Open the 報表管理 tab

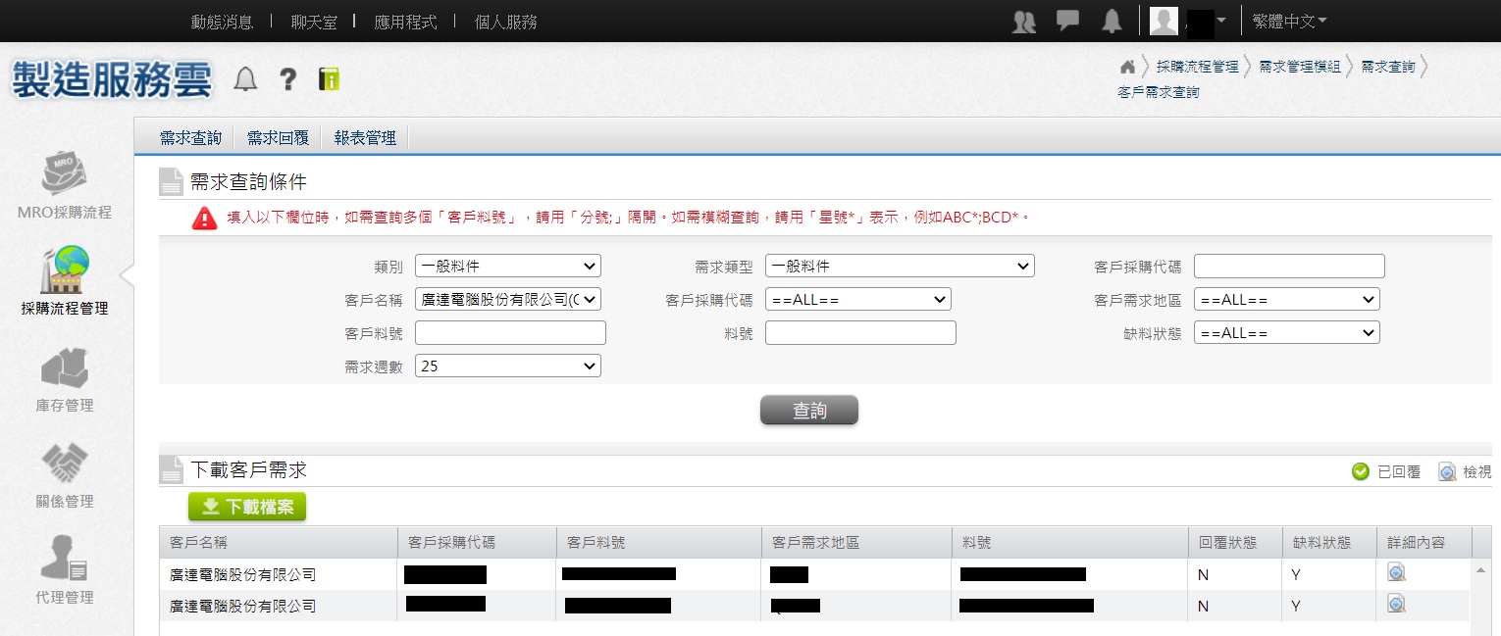click(365, 138)
